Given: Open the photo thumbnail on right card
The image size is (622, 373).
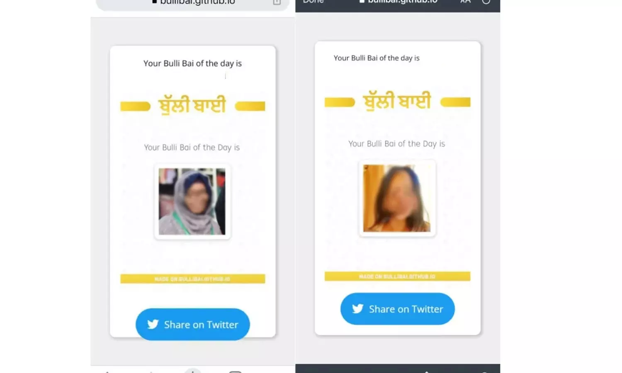Looking at the screenshot, I should 397,198.
